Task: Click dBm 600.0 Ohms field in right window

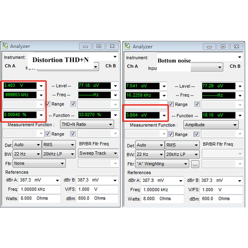Action: [x=221, y=199]
